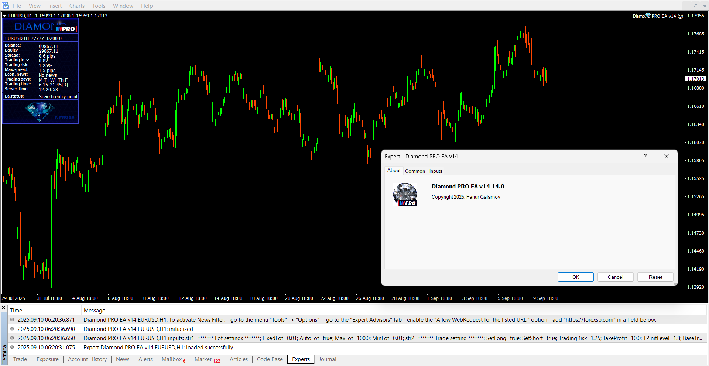Click the MetaTrader application icon in menu bar
The height and width of the screenshot is (366, 709).
[5, 6]
